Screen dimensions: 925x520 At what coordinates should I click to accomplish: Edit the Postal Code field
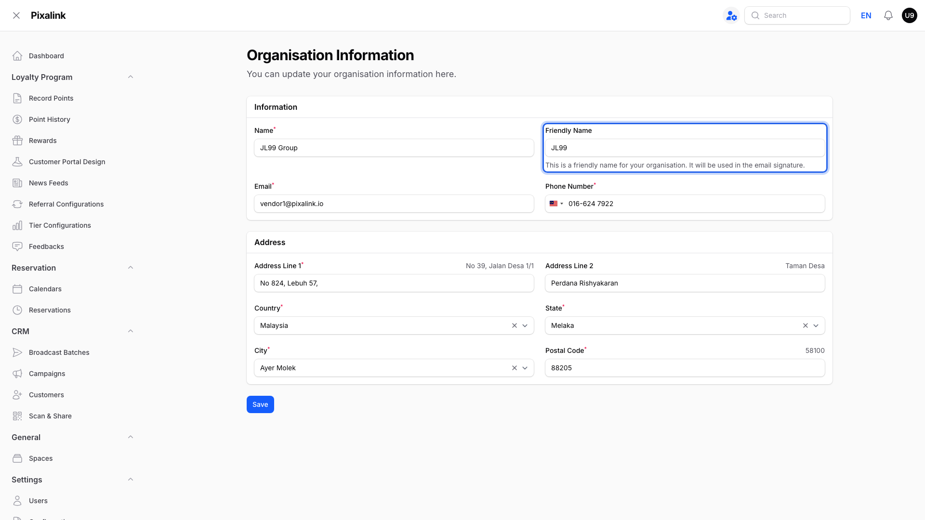(x=685, y=368)
